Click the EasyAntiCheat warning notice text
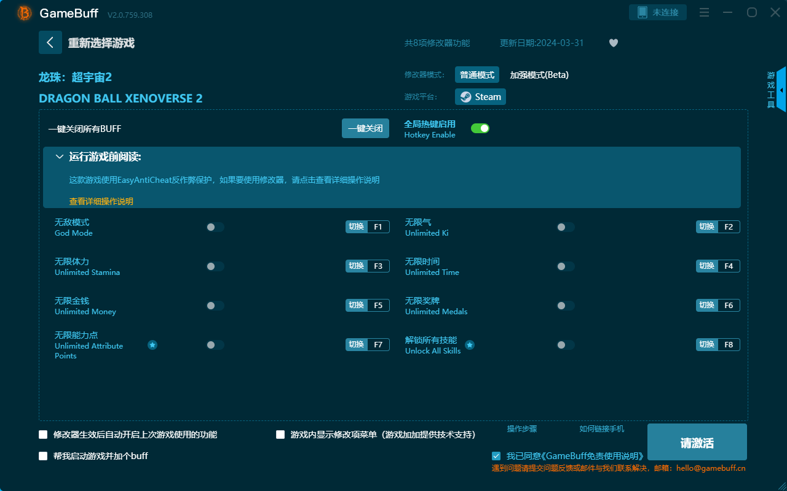Viewport: 787px width, 491px height. click(224, 180)
